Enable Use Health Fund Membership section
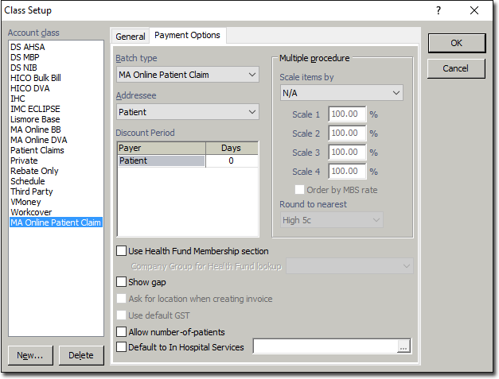The image size is (499, 379). [122, 251]
